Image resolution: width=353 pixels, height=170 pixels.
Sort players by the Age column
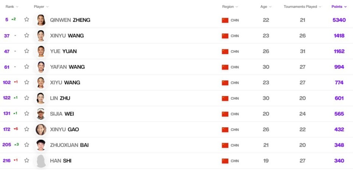[266, 7]
